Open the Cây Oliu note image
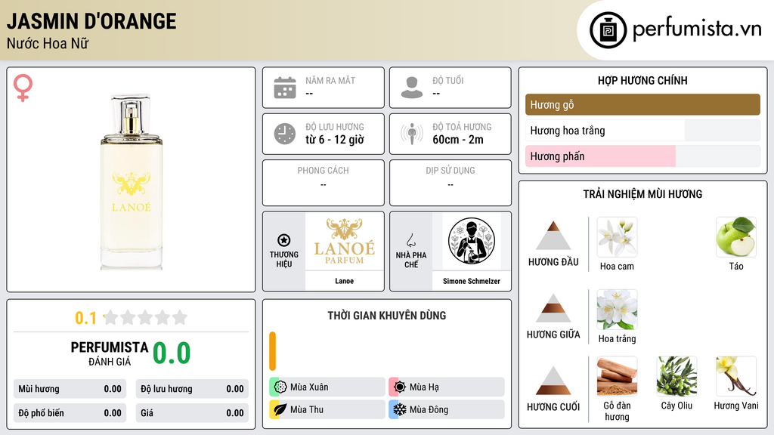774x435 pixels. pos(676,377)
